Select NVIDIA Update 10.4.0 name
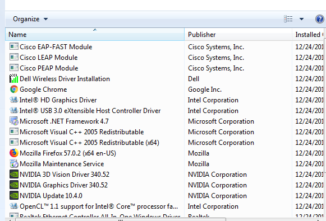 tap(51, 196)
